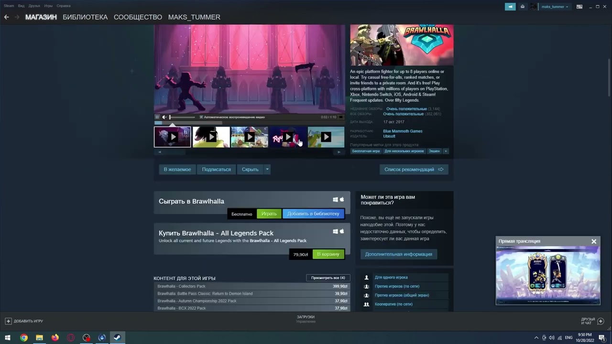The width and height of the screenshot is (612, 344).
Task: Select the first trailer thumbnail
Action: pyautogui.click(x=172, y=137)
